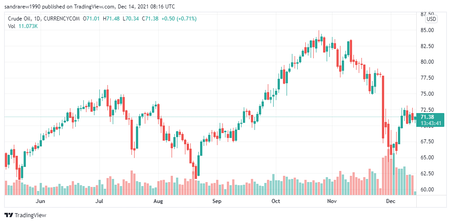Screen dimensions: 451x223
Task: Click the 60.00 price axis label
Action: coord(427,189)
